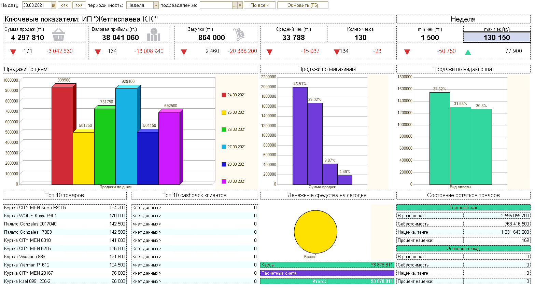Select the Торговый зал header row
This screenshot has height=288, width=535.
[x=463, y=207]
